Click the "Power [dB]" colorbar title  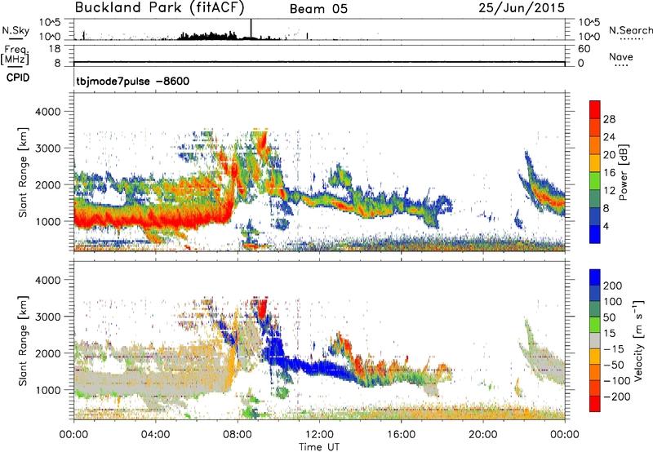[x=623, y=172]
